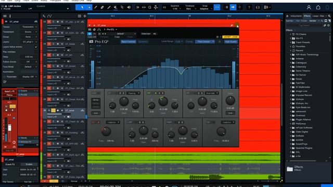Image resolution: width=333 pixels, height=187 pixels.
Task: Adjust the LF band Gain knob
Action: pyautogui.click(x=124, y=101)
